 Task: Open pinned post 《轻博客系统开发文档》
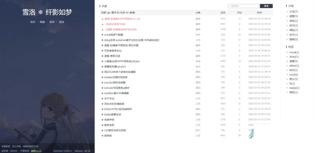pyautogui.click(x=121, y=30)
